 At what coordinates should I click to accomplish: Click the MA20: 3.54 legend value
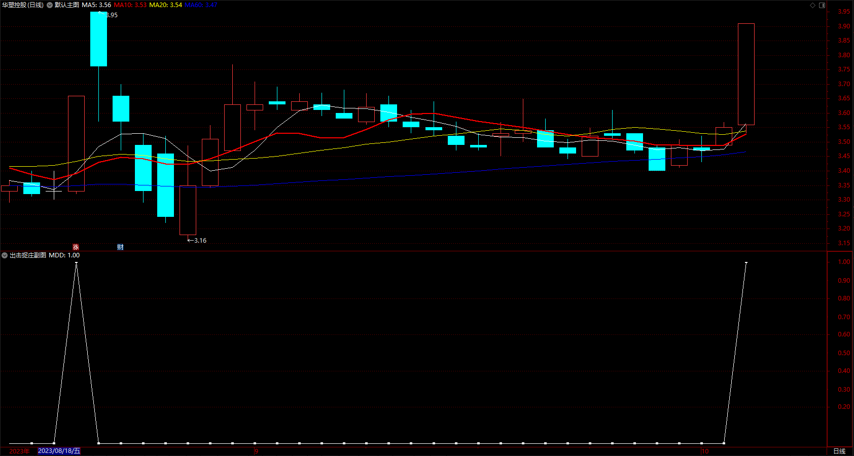pos(165,5)
